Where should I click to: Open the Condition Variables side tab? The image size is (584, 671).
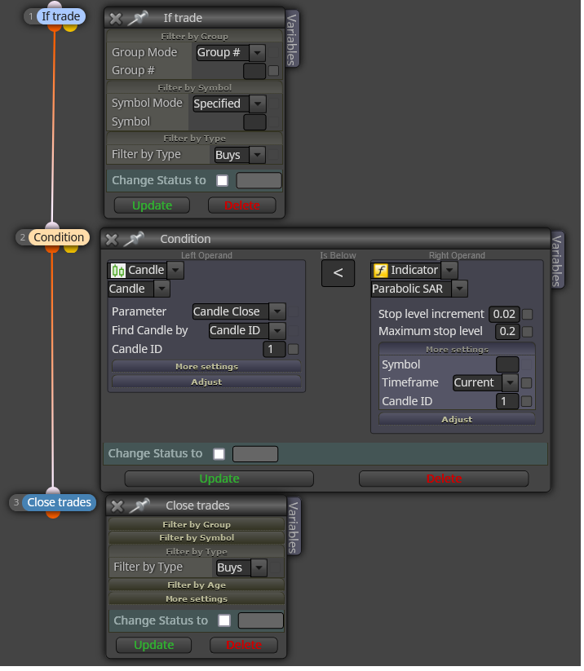[559, 262]
